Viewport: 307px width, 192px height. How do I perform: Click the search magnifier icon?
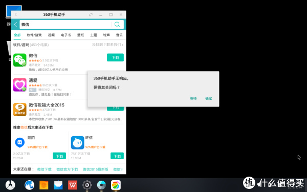point(117,24)
